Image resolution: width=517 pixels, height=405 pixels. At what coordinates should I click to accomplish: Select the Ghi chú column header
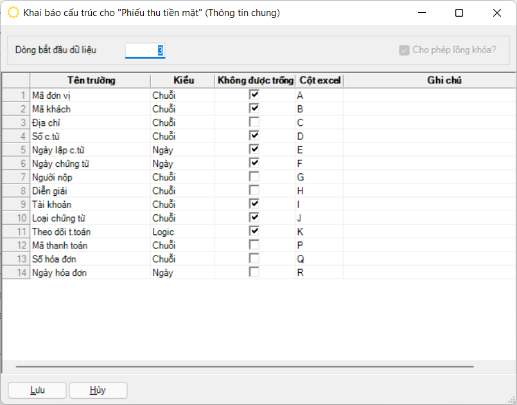pos(444,80)
